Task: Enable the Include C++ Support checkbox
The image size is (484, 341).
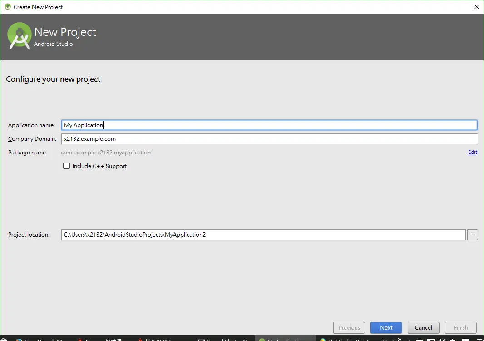Action: coord(66,166)
